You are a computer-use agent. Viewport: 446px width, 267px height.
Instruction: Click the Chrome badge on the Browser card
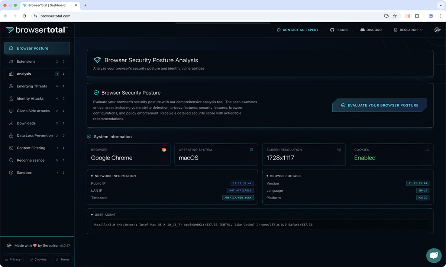(164, 149)
